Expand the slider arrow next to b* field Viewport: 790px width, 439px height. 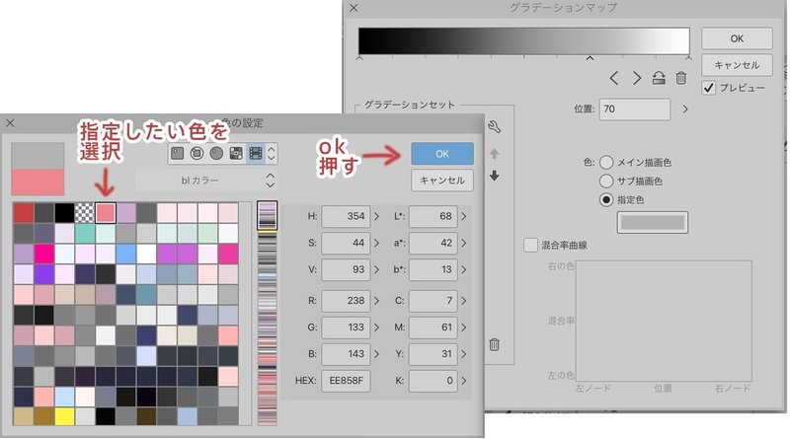(463, 269)
